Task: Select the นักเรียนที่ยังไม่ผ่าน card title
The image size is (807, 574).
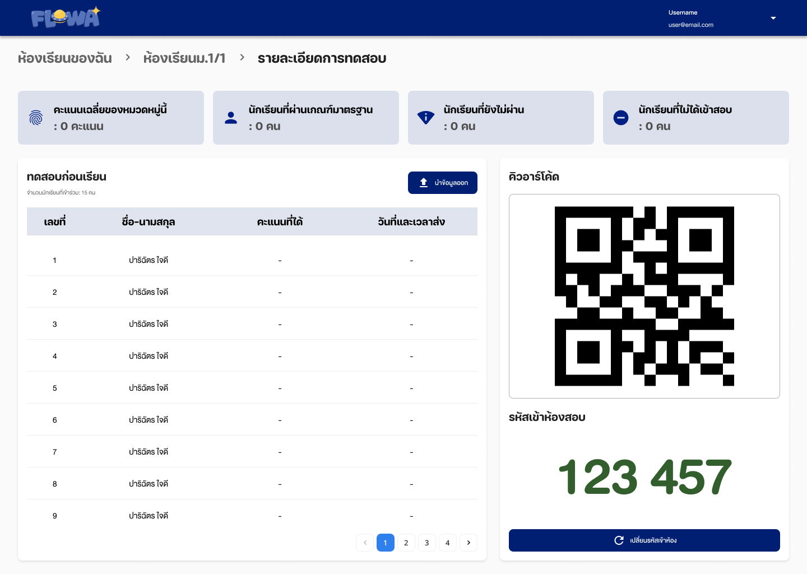Action: [484, 109]
